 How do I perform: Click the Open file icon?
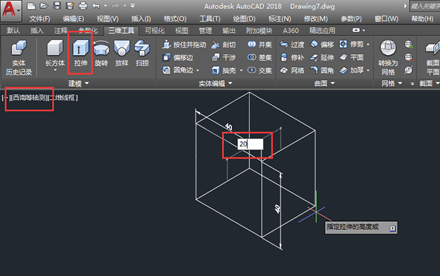point(44,5)
